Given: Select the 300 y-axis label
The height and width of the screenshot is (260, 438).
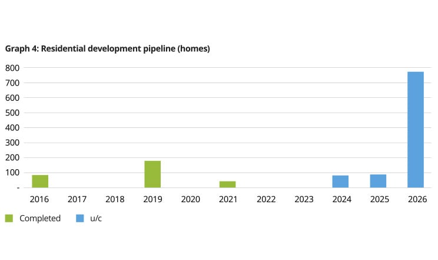Looking at the screenshot, I should click(12, 143).
